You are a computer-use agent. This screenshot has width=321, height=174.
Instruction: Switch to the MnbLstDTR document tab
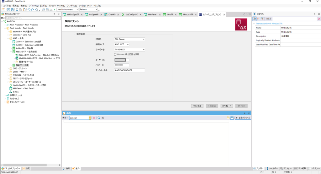tap(188, 14)
